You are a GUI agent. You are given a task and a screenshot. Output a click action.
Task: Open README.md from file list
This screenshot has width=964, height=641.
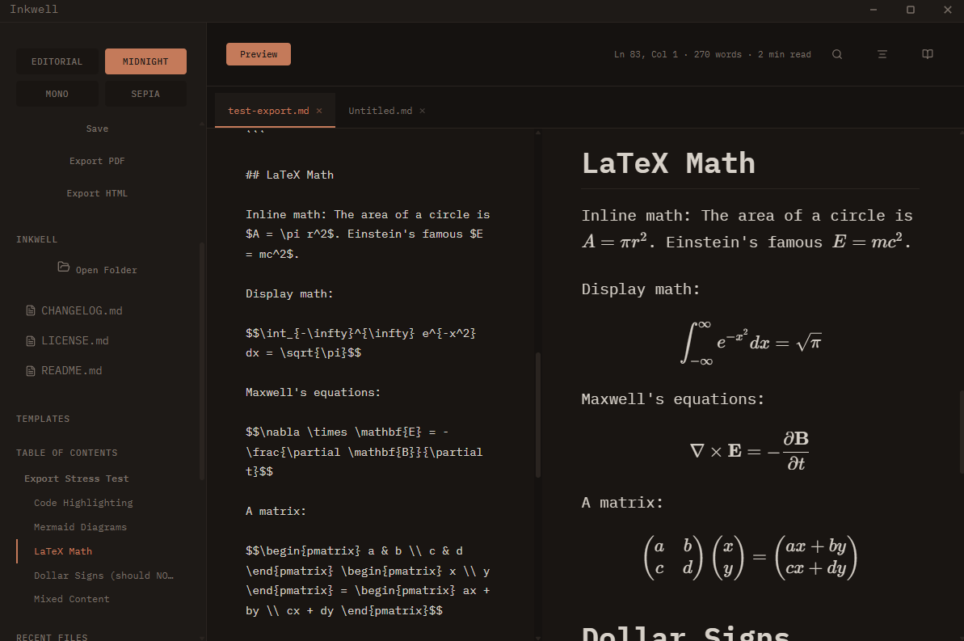pos(71,371)
